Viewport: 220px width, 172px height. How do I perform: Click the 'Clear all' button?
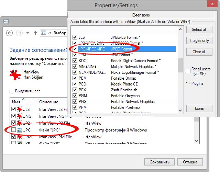click(199, 52)
